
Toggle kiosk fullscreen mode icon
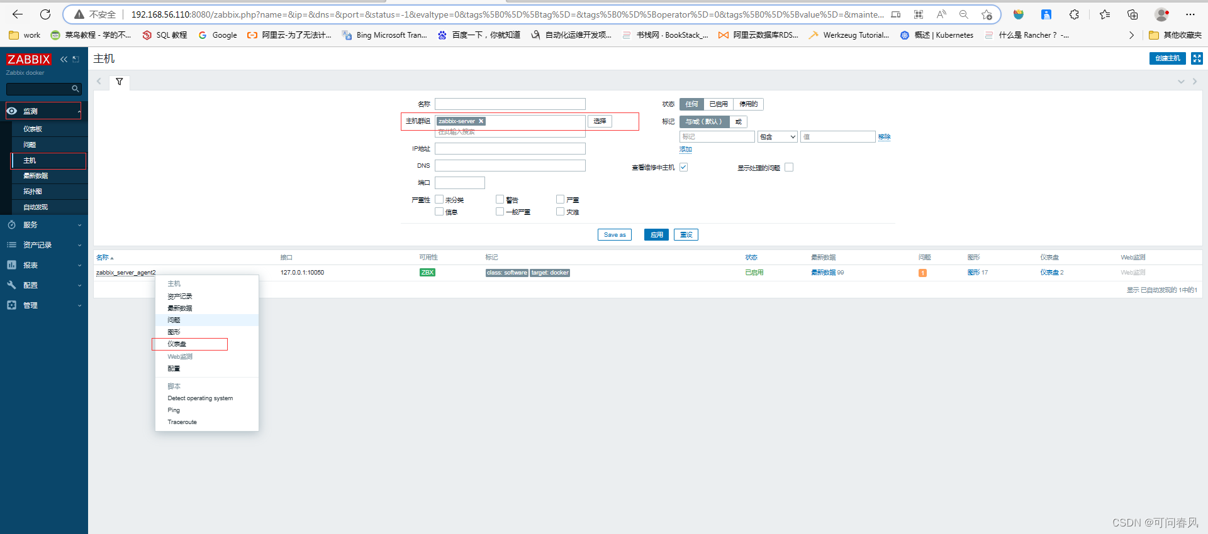tap(1197, 58)
